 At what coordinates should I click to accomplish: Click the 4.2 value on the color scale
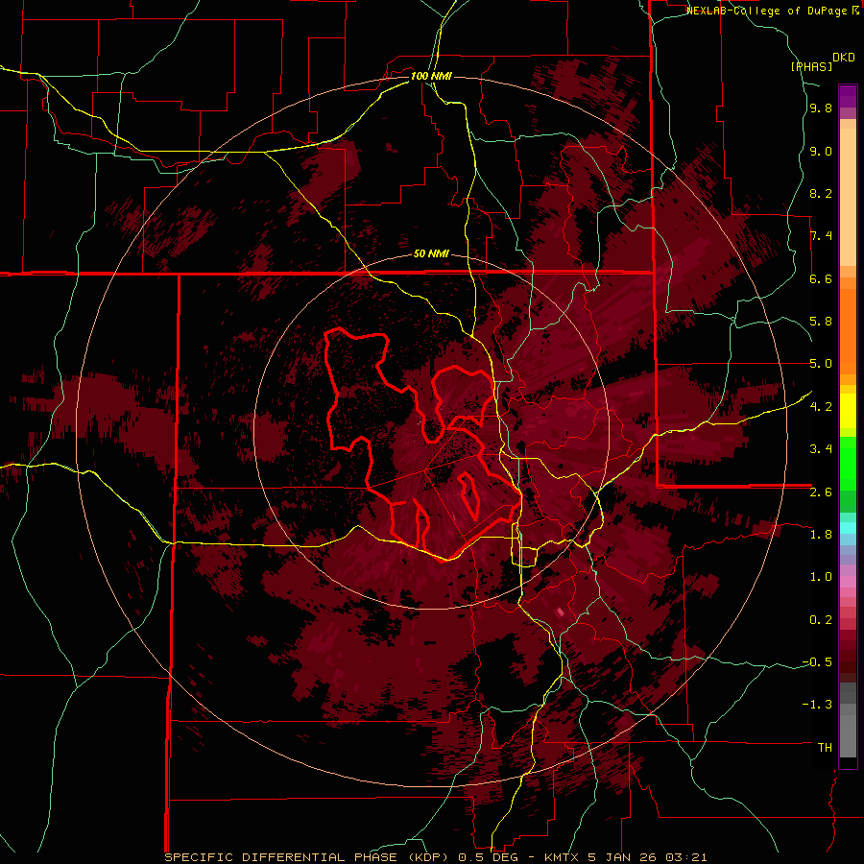click(821, 407)
